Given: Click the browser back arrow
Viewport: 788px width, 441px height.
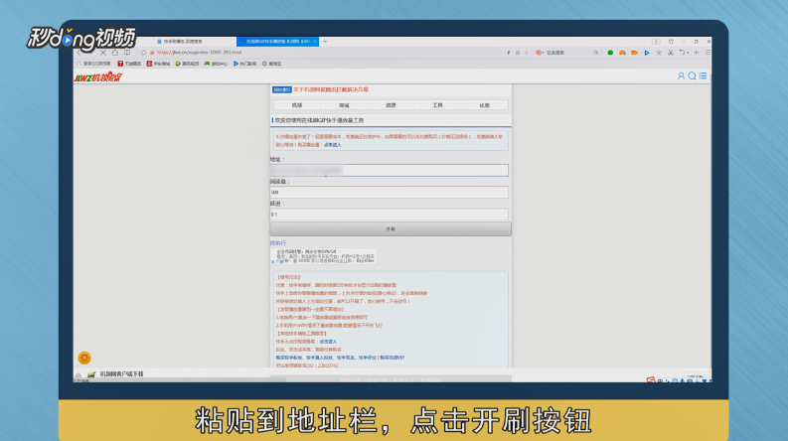Looking at the screenshot, I should tap(79, 53).
